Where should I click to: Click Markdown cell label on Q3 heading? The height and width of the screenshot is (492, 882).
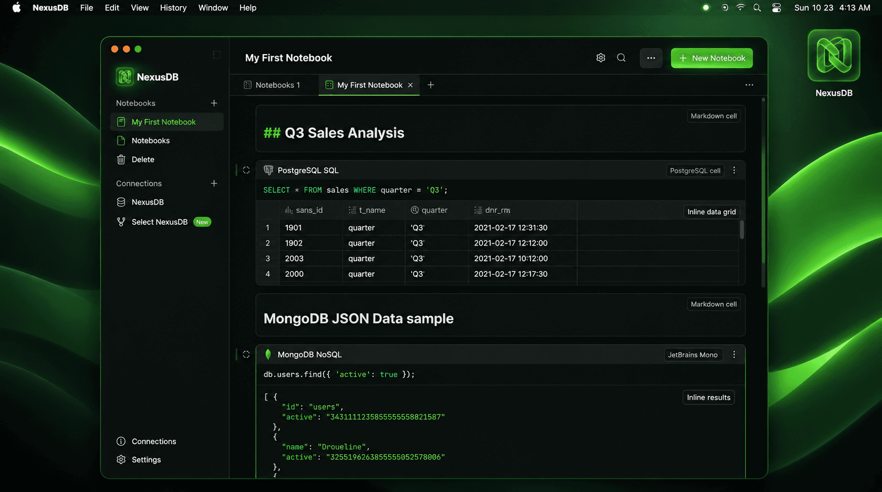(x=713, y=116)
